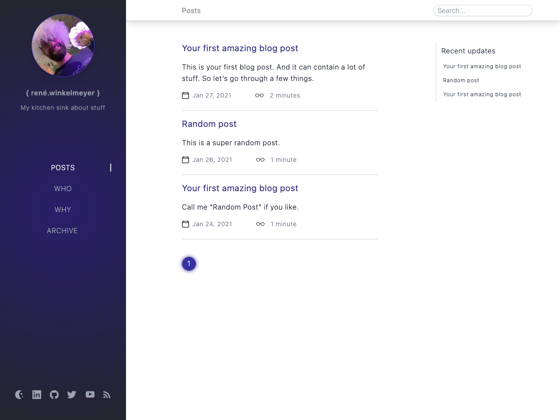Navigate to the ARCHIVE page

pos(62,231)
